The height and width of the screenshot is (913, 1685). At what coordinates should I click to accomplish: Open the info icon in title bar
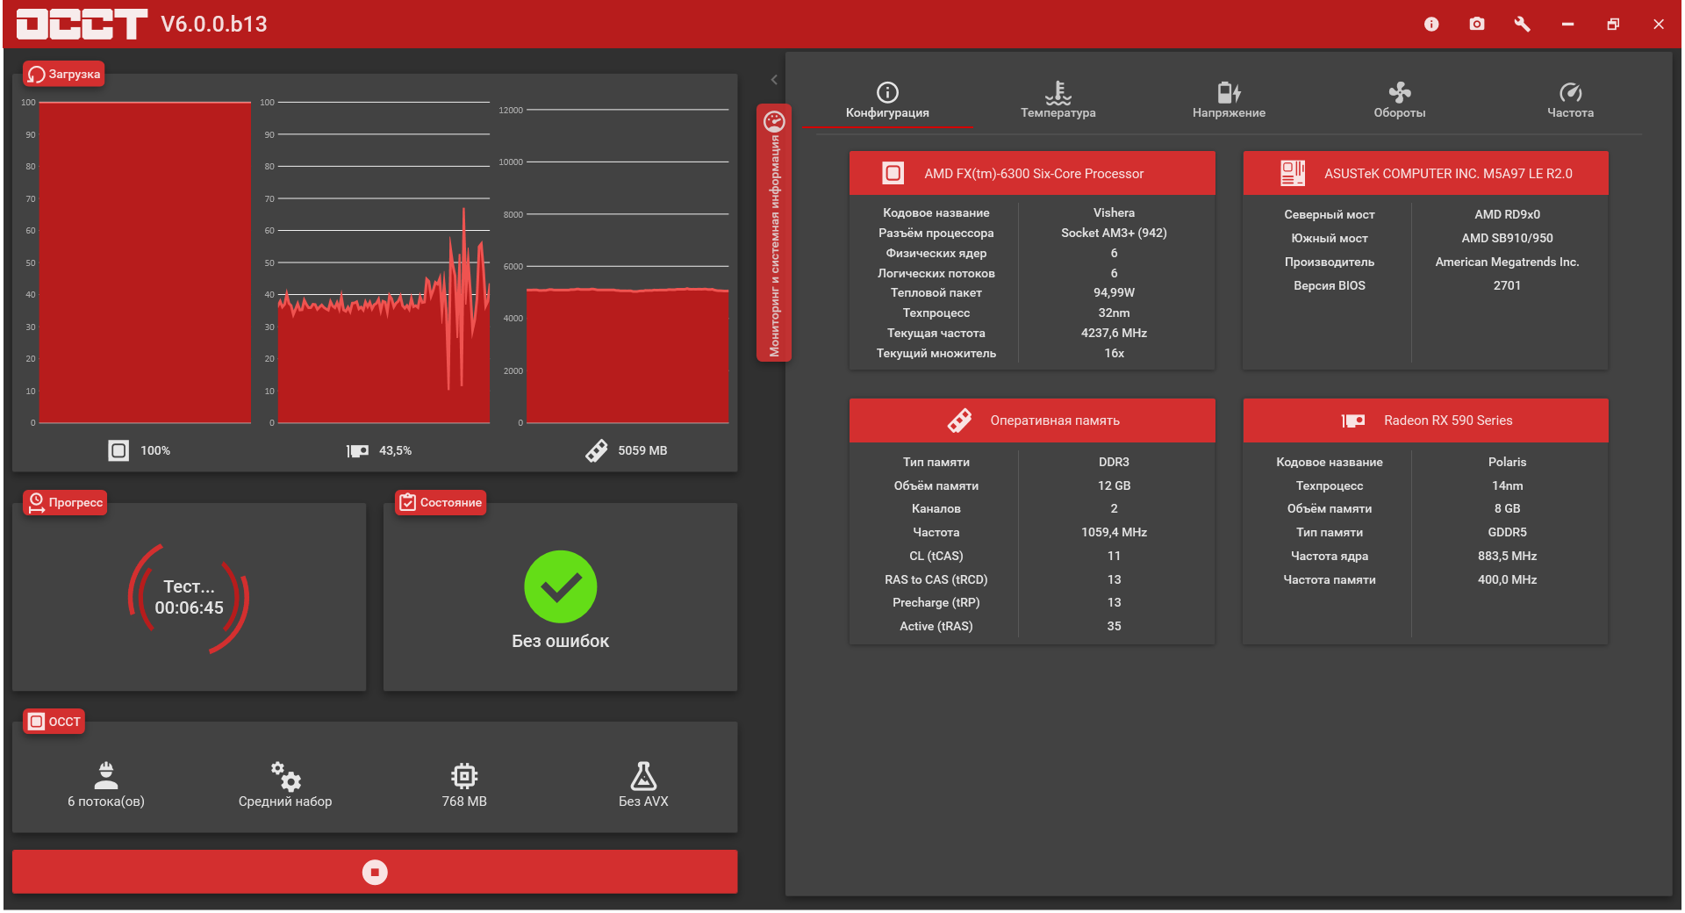click(1431, 24)
